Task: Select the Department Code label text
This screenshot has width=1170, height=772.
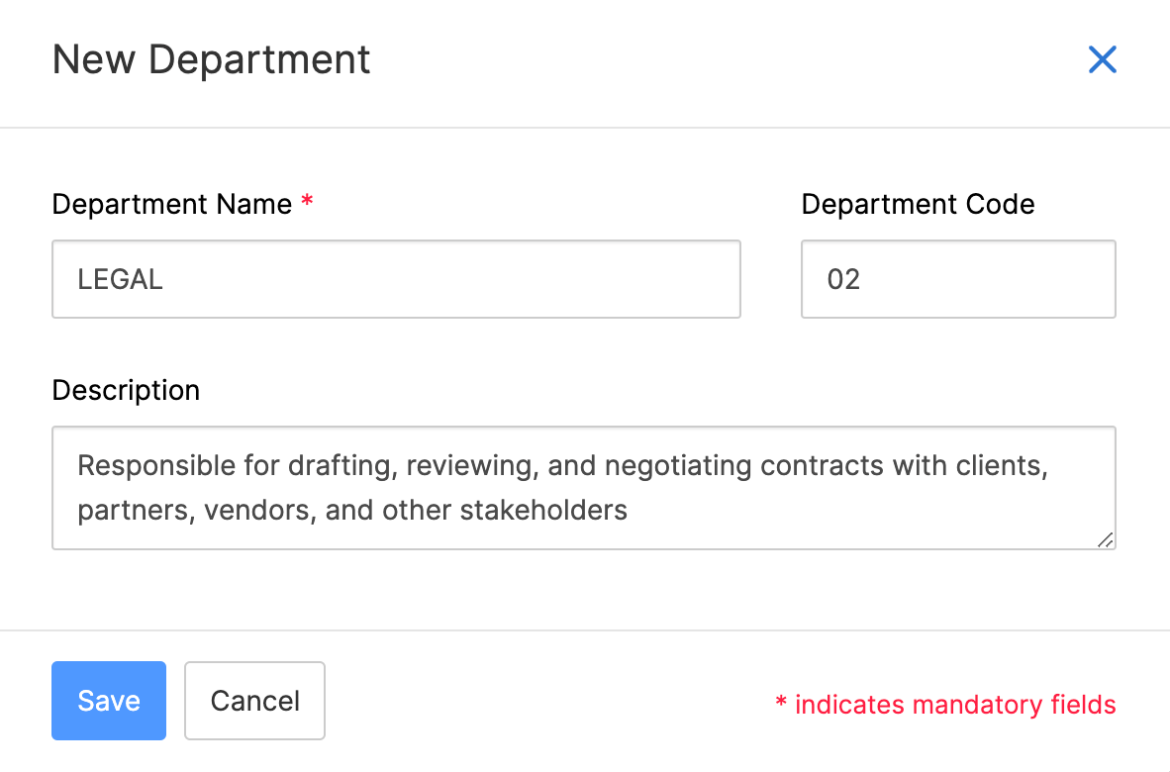Action: tap(918, 205)
